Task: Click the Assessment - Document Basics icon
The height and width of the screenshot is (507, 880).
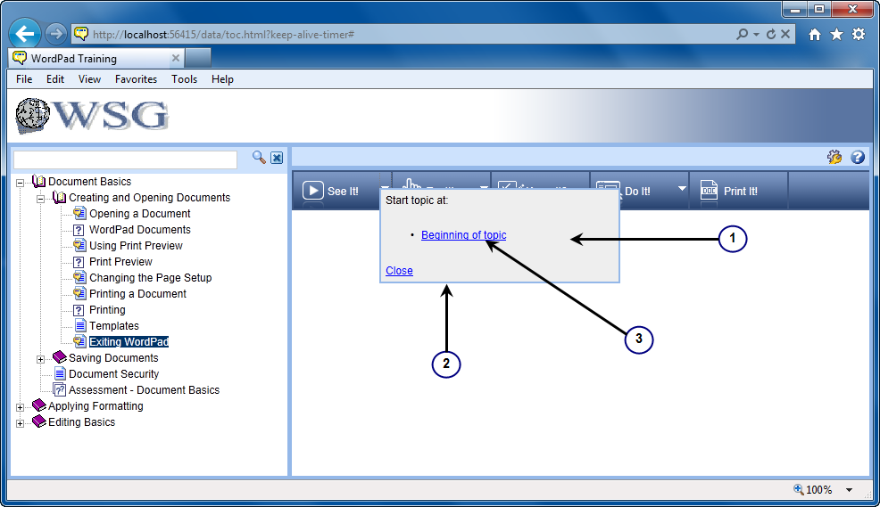Action: 60,390
